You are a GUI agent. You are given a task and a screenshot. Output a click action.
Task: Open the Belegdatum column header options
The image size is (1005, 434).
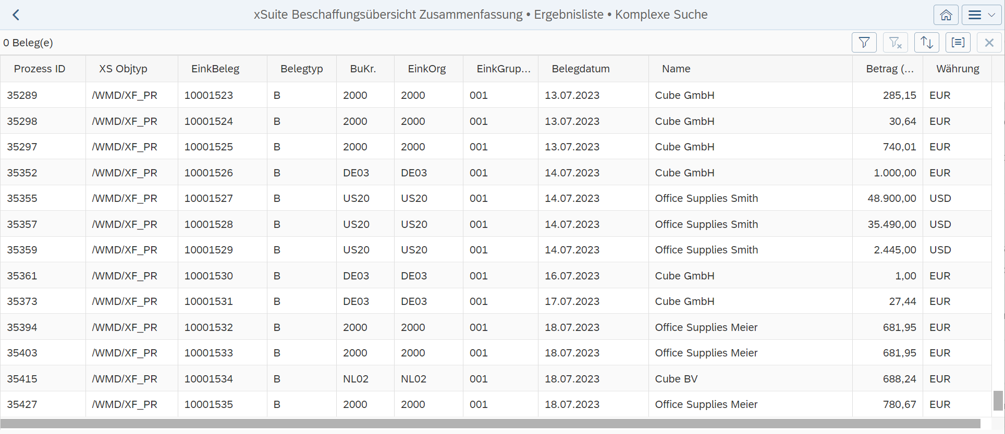coord(581,68)
